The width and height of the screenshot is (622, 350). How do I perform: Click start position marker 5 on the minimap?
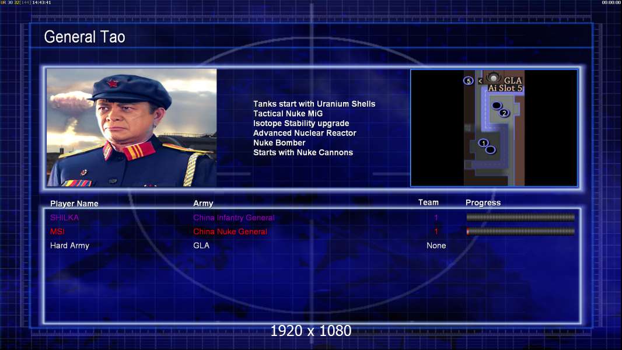[469, 81]
